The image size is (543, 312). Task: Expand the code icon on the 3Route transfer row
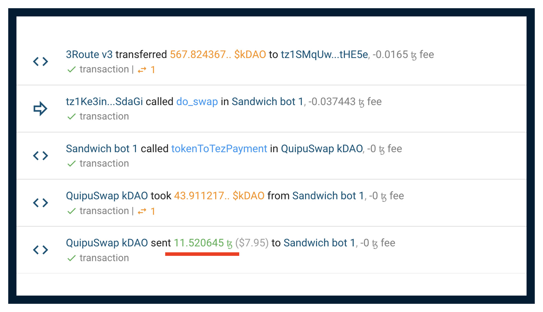tap(41, 61)
